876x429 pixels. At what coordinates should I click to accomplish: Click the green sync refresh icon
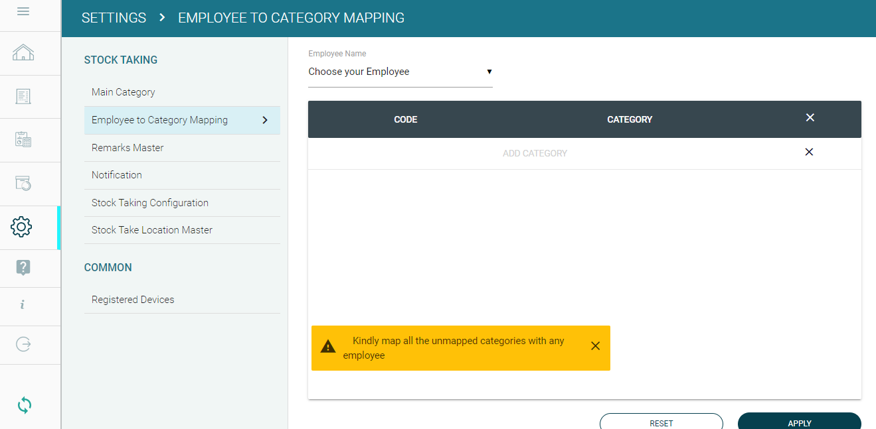[24, 404]
